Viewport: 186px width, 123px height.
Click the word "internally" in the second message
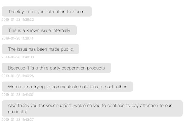(61, 31)
